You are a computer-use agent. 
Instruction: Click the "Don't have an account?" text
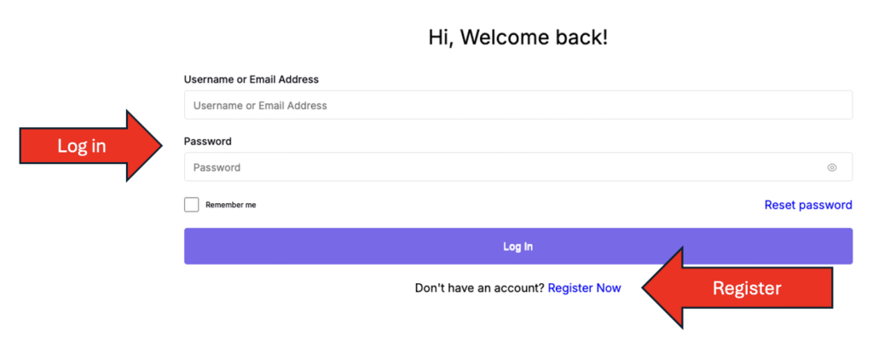click(479, 288)
